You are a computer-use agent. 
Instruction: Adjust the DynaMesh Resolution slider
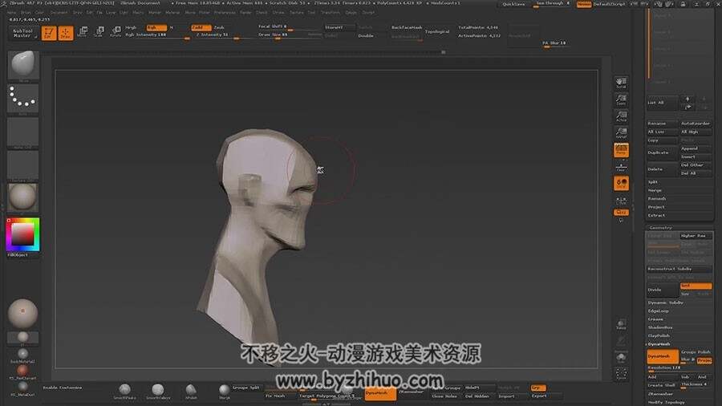click(679, 367)
